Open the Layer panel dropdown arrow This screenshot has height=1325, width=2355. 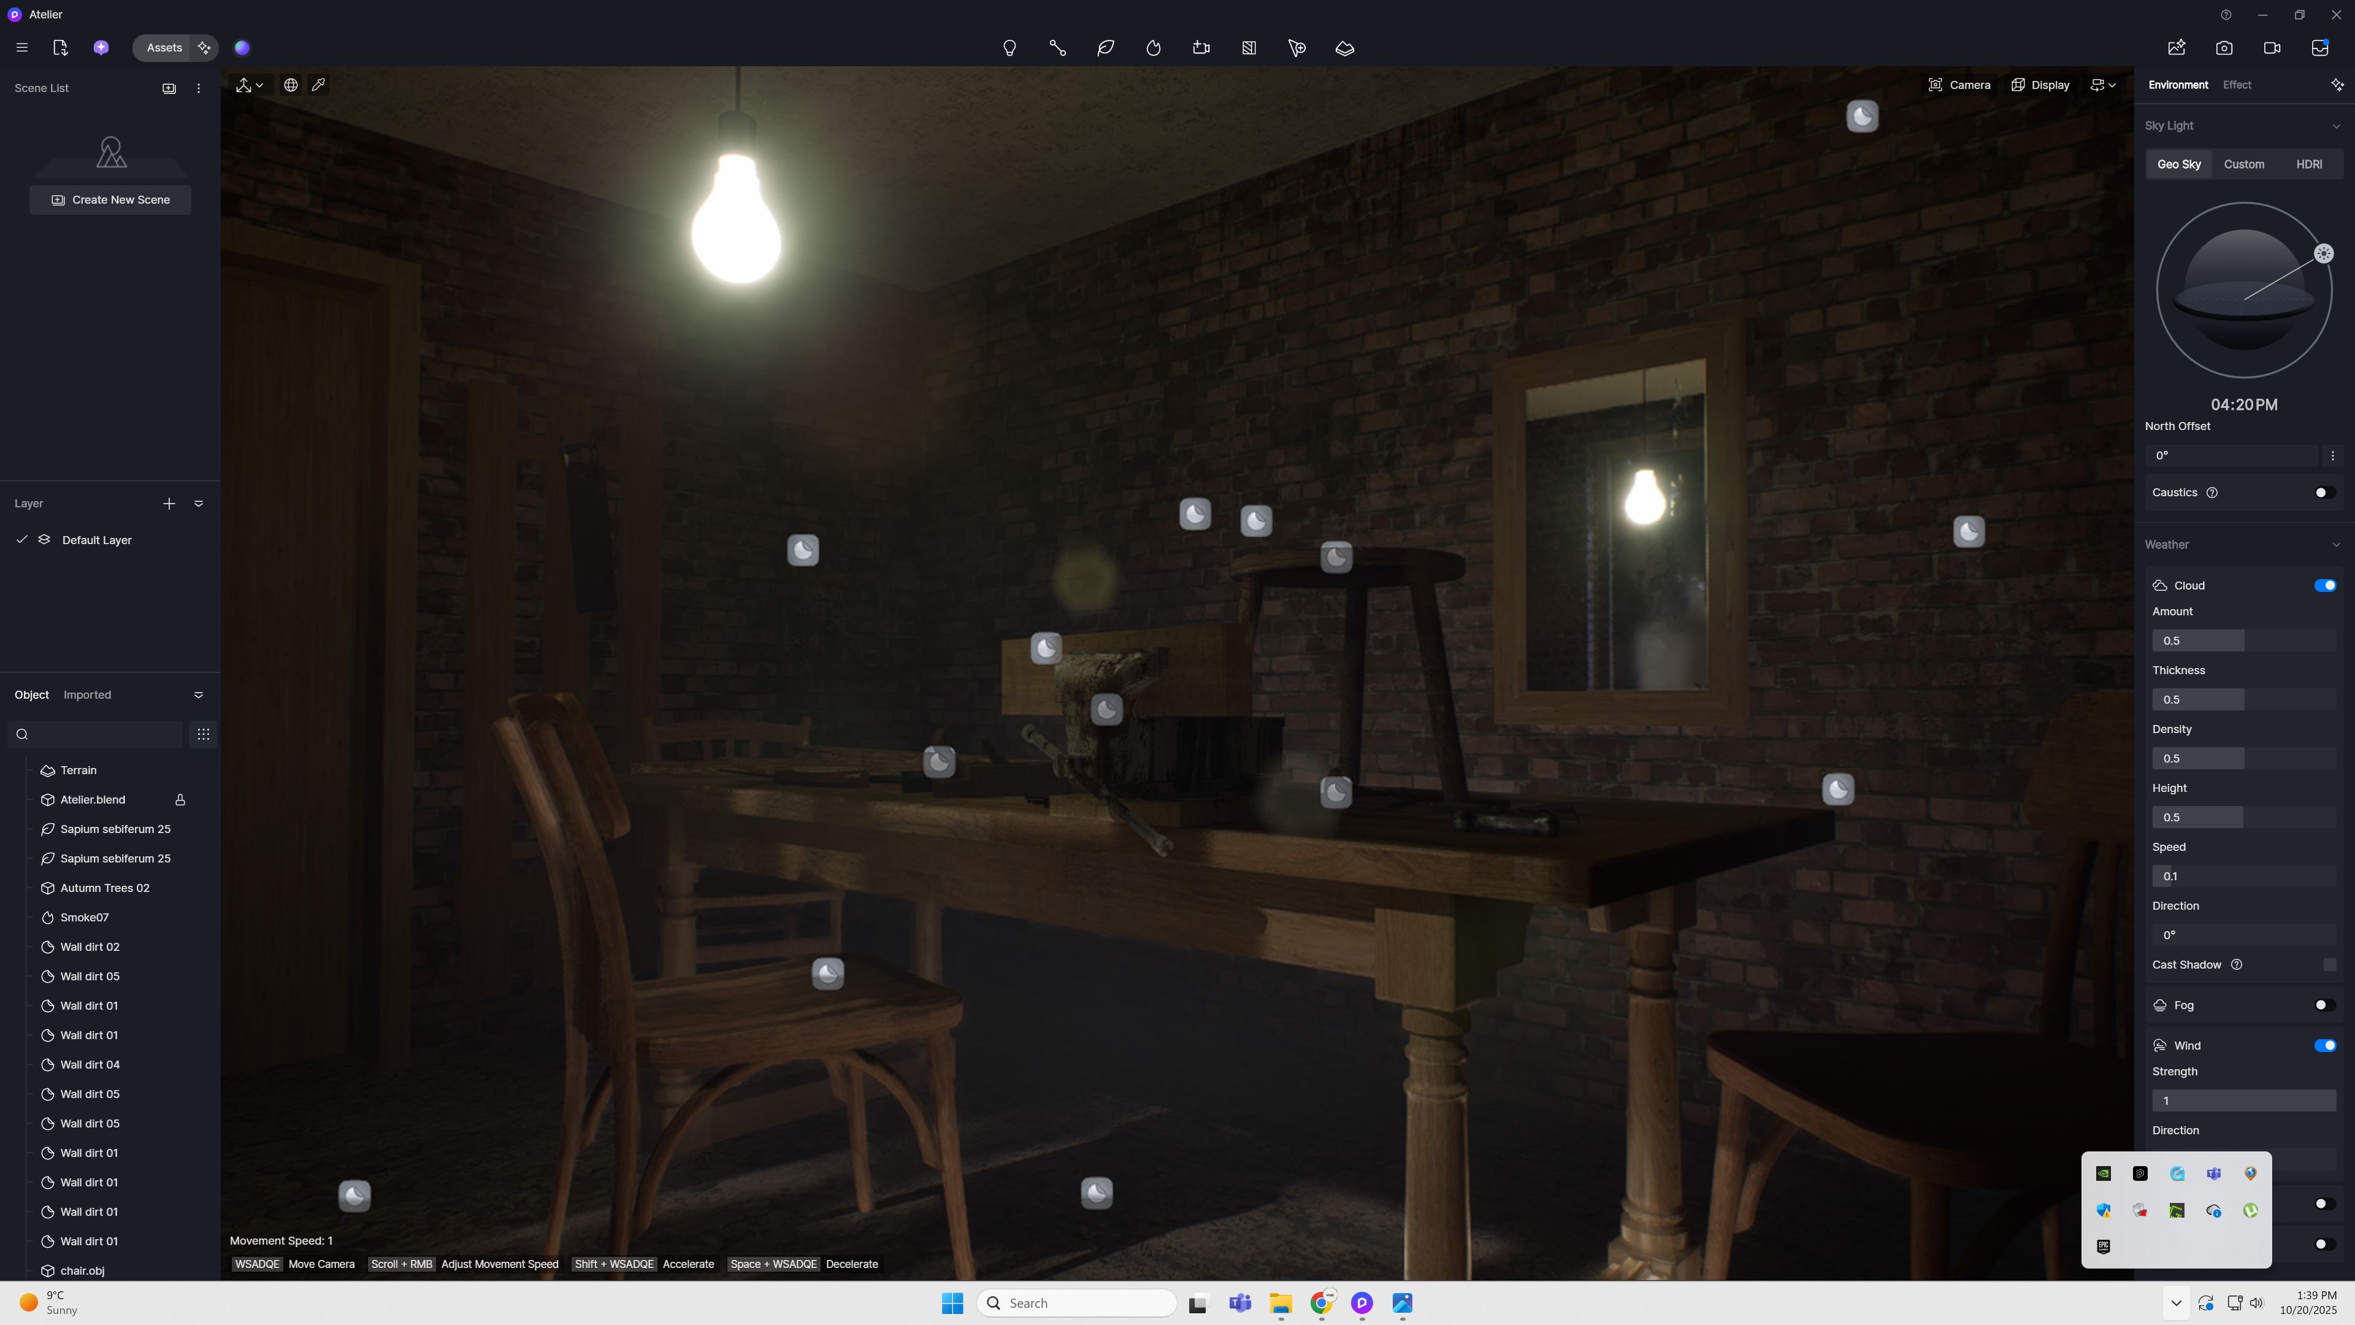[x=198, y=504]
